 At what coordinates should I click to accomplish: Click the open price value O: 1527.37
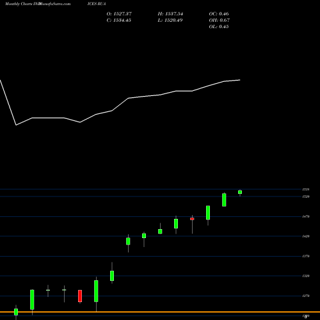point(119,14)
